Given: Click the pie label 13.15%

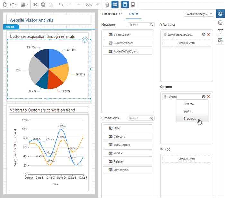Looking at the screenshot, I should [x=31, y=47].
